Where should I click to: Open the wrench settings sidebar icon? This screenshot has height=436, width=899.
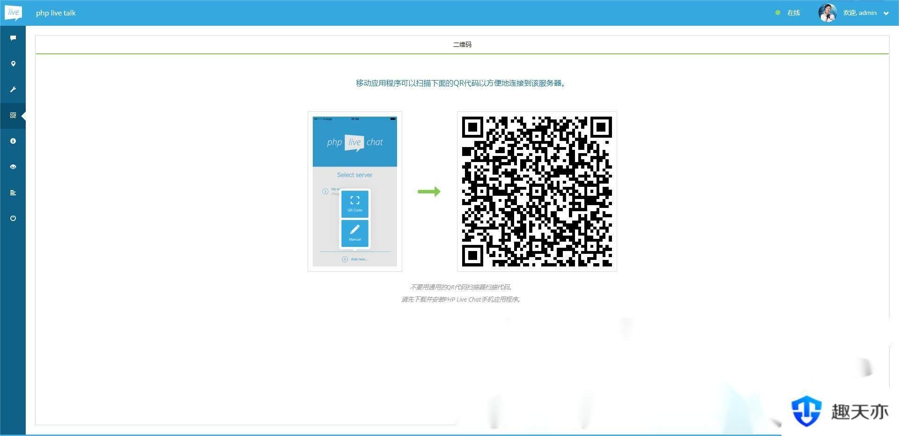click(x=13, y=89)
